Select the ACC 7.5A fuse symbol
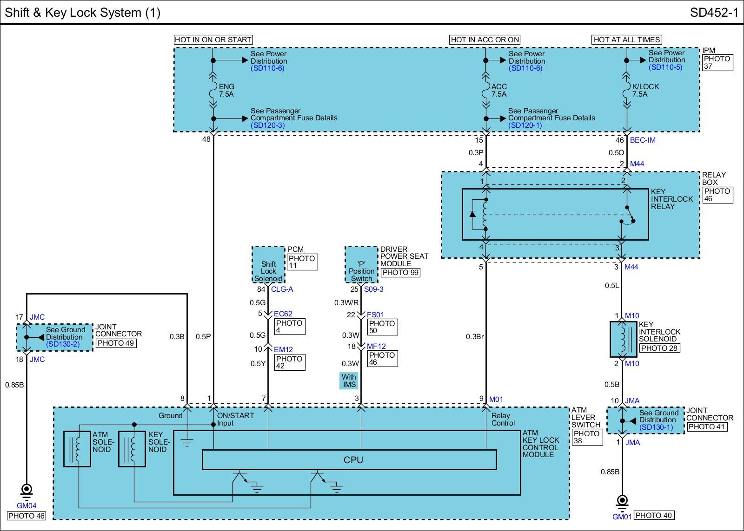The width and height of the screenshot is (744, 531). (485, 90)
